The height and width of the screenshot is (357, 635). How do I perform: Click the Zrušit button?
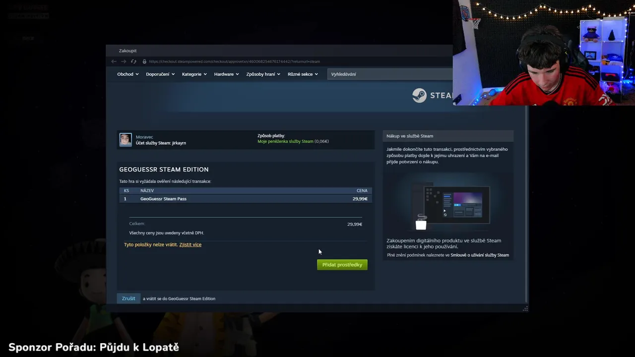128,298
